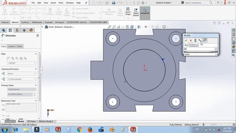Viewport: 236px width, 133px height.
Task: Switch to the Weldments tab
Action: [37, 22]
